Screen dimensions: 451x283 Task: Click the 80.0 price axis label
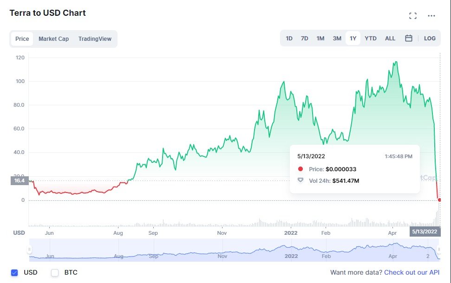(x=19, y=105)
